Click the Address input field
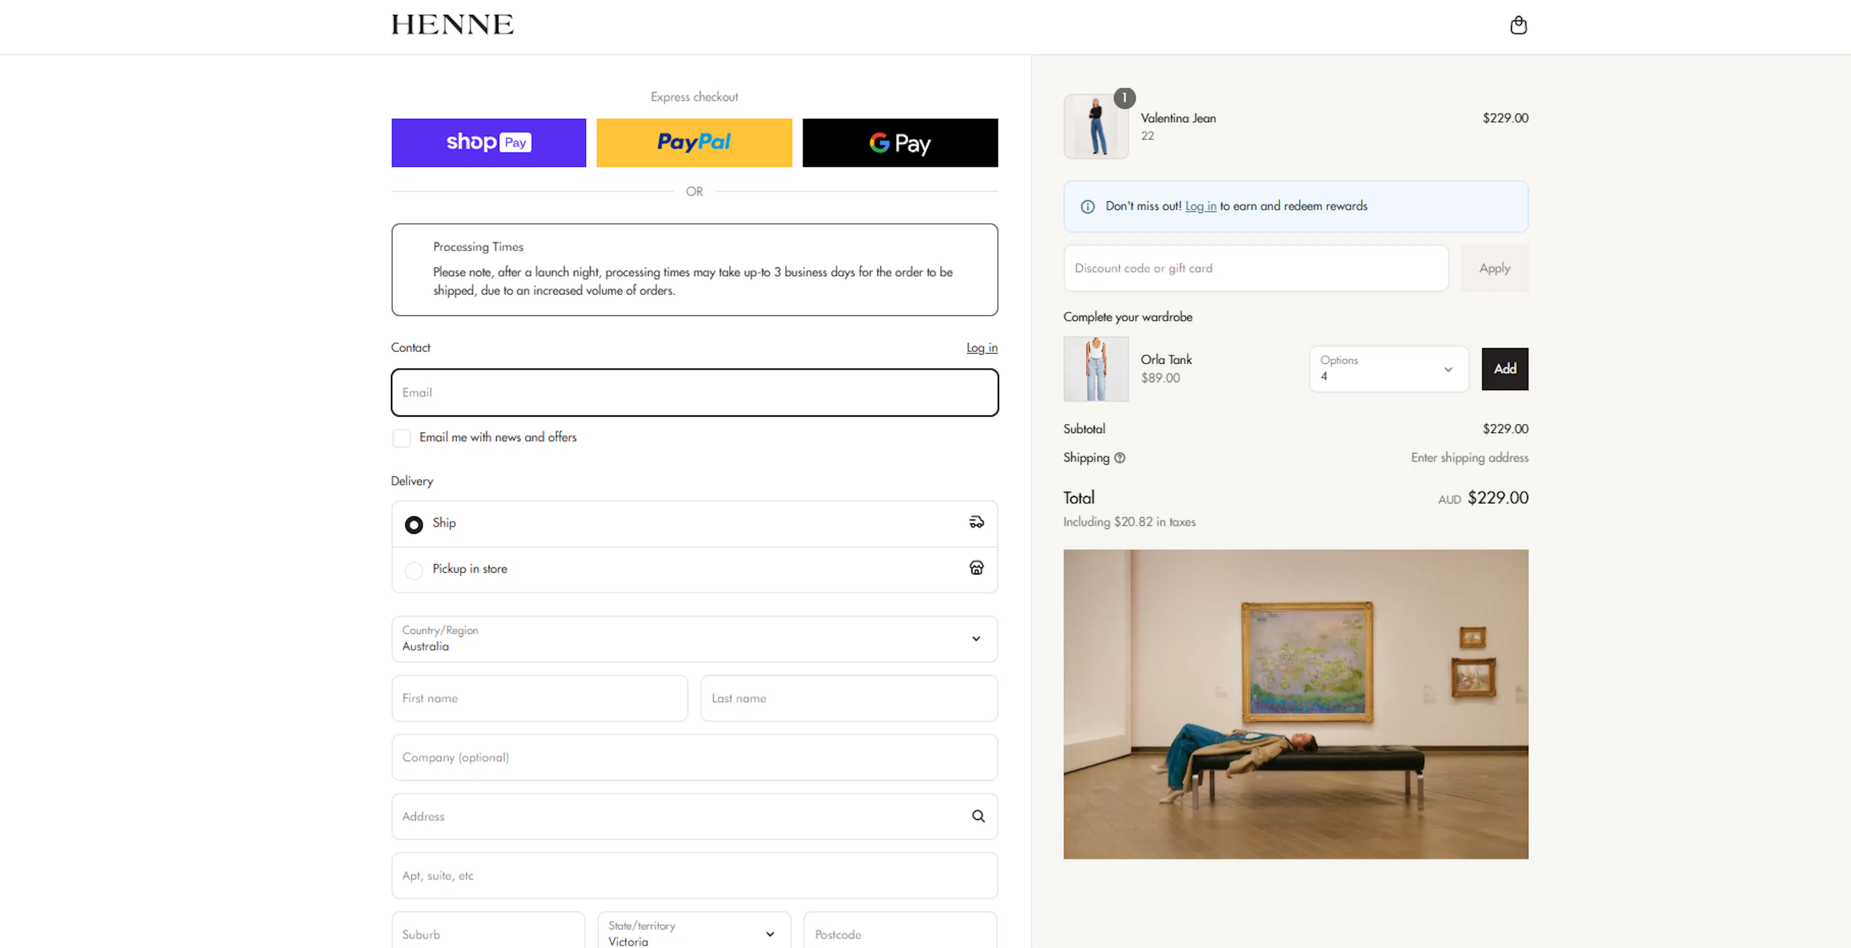1851x948 pixels. (x=694, y=816)
